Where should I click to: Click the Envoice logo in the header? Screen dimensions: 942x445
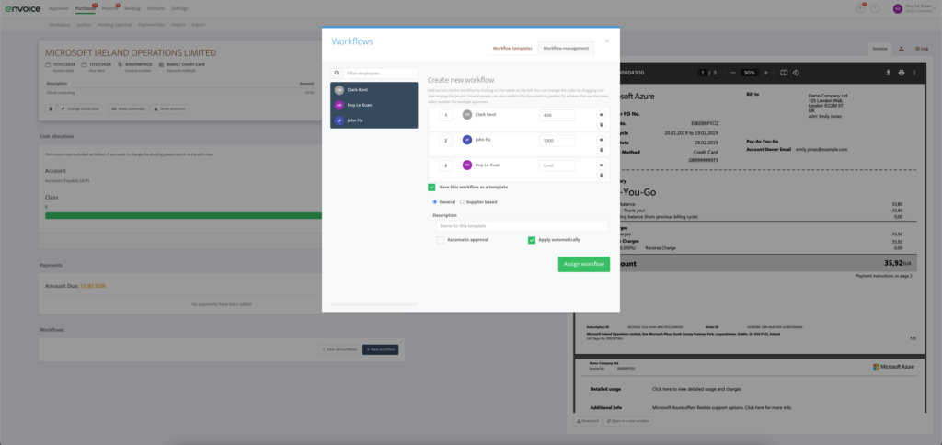click(x=23, y=8)
